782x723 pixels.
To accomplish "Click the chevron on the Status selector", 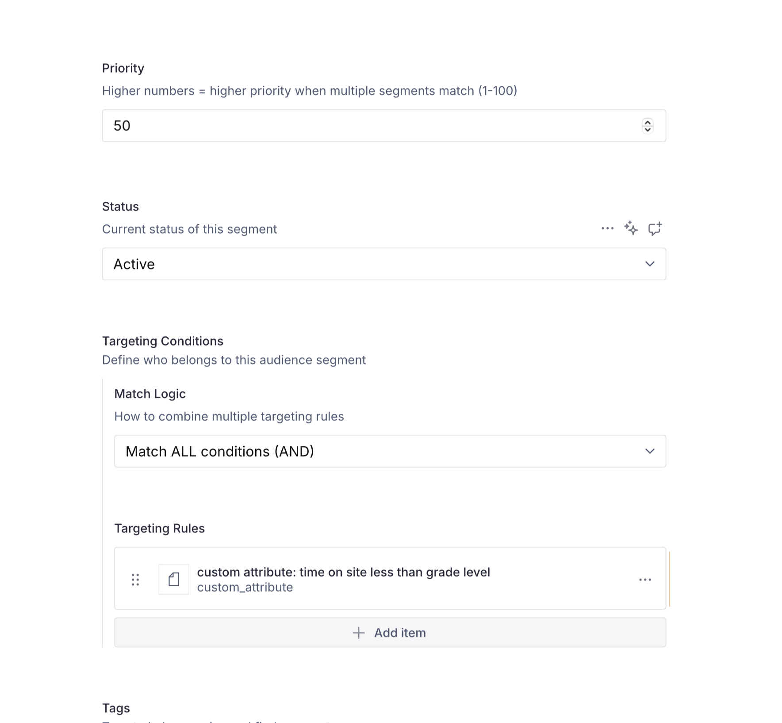I will pyautogui.click(x=650, y=264).
